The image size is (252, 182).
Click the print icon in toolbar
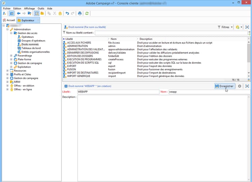pos(80,13)
